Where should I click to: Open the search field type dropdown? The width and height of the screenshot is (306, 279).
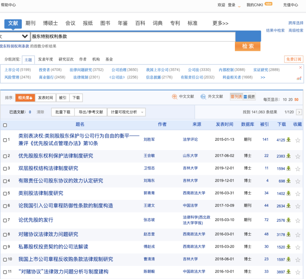[25, 36]
